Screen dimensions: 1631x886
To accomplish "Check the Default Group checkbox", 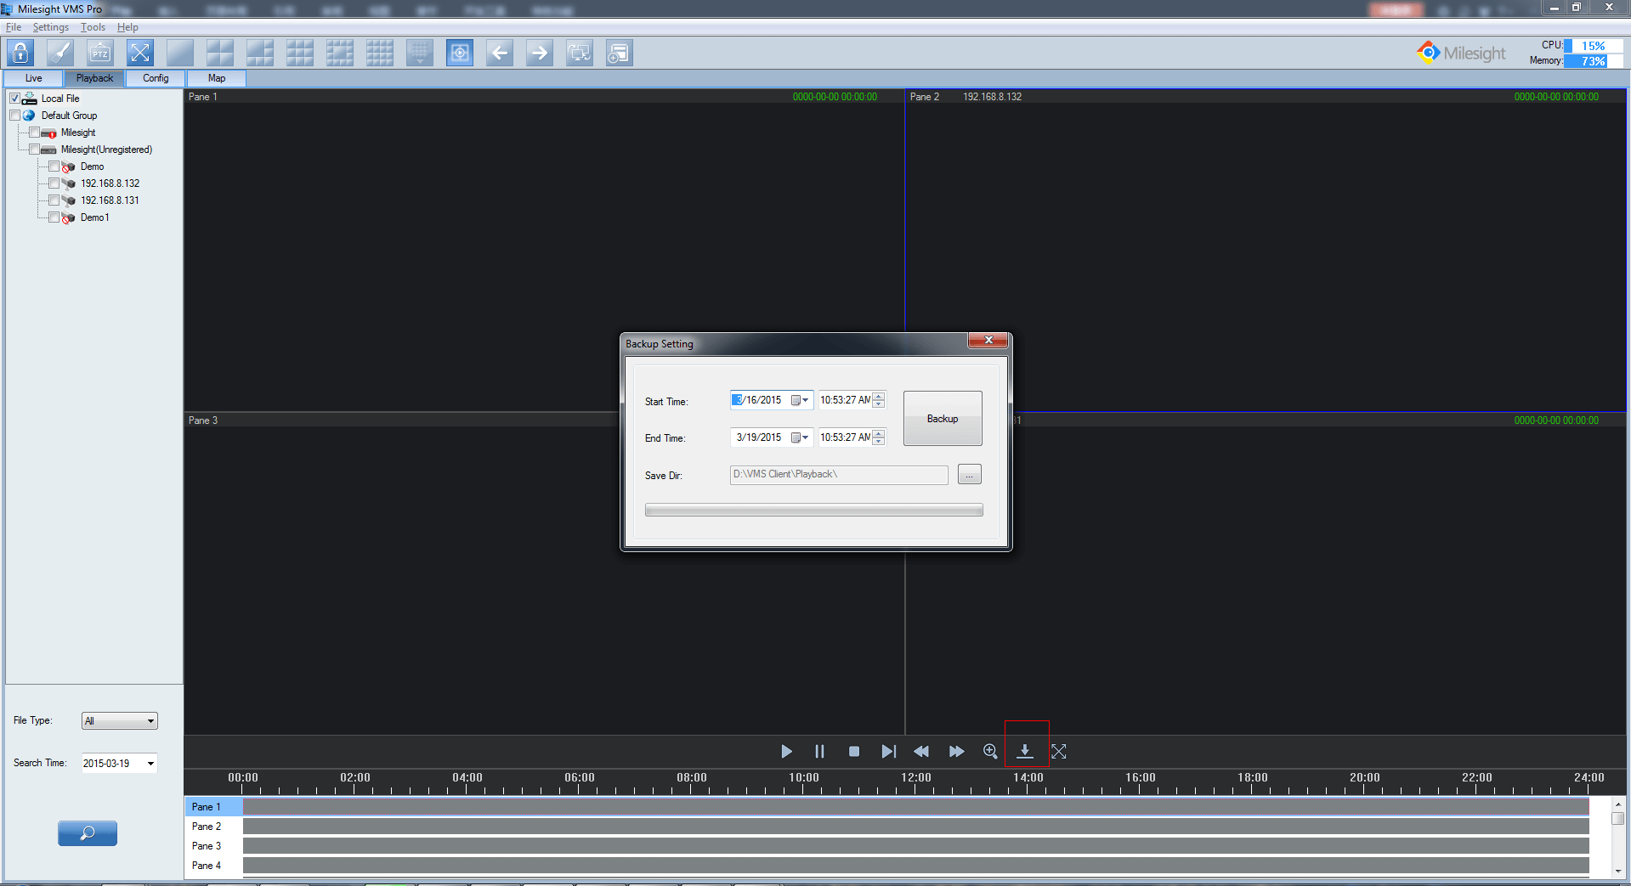I will click(15, 116).
